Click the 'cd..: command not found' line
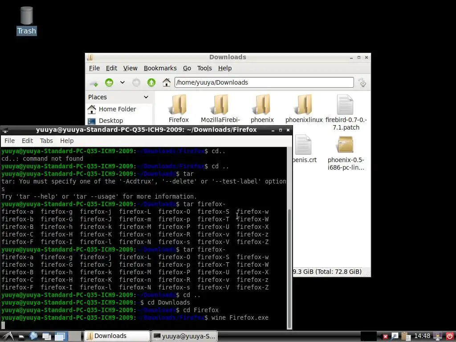Screen dimensions: 456x342 click(x=42, y=159)
